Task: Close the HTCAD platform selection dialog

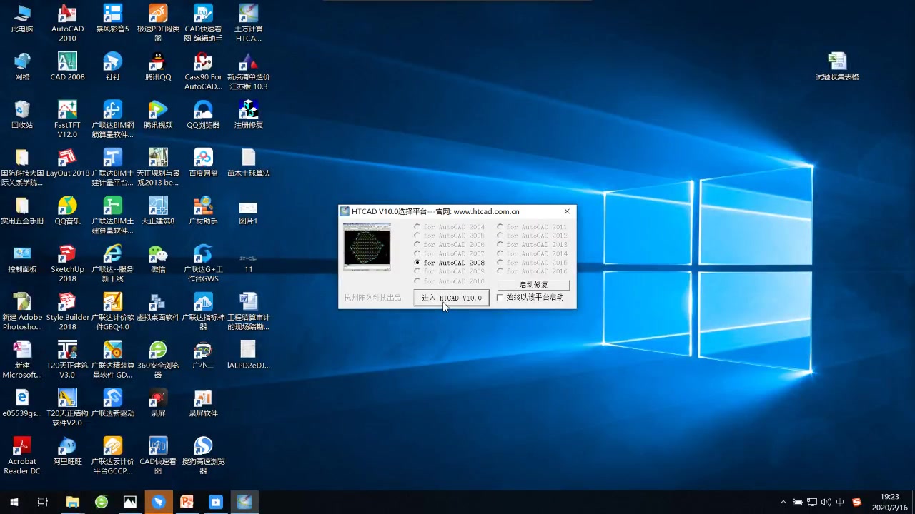Action: (x=567, y=211)
